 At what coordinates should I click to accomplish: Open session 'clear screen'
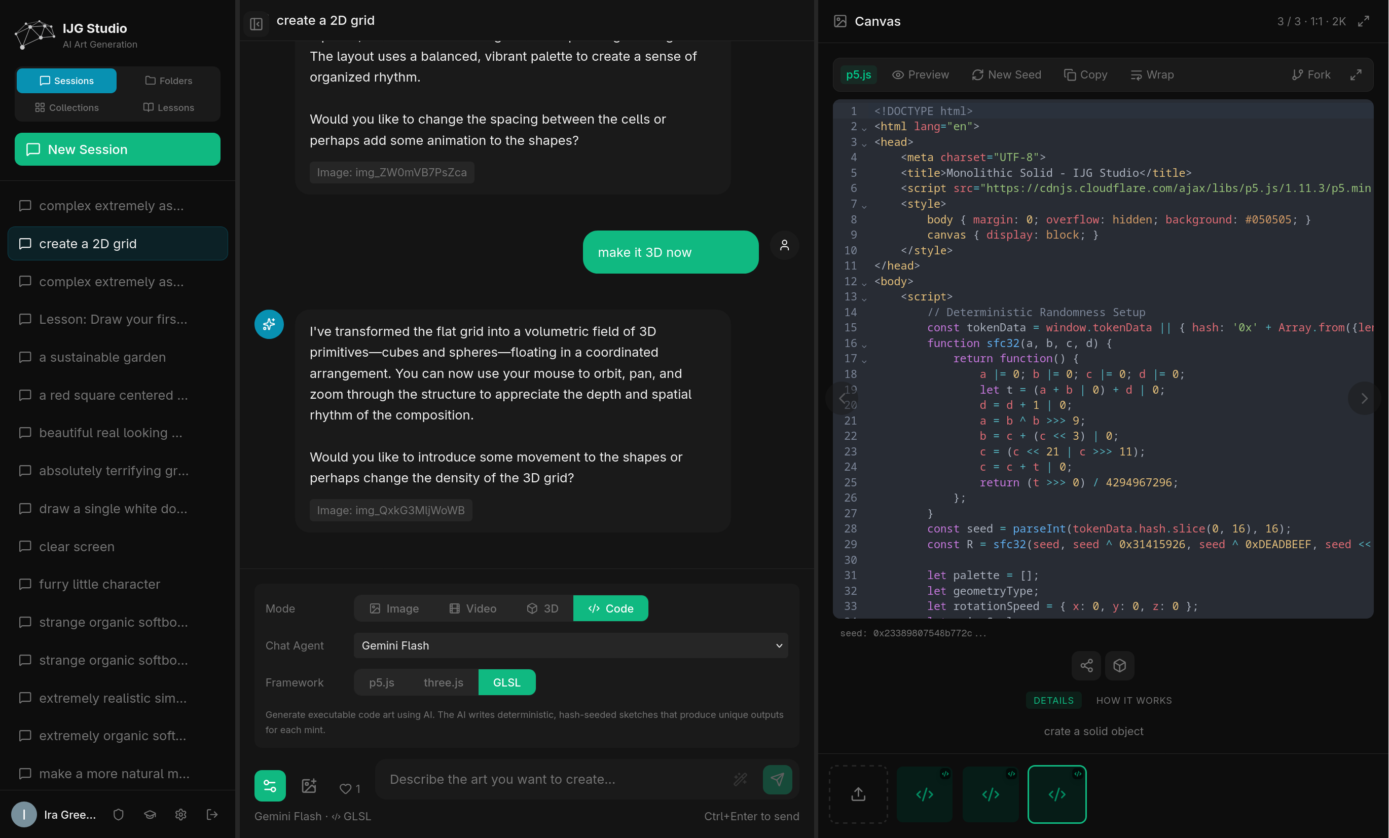click(117, 547)
